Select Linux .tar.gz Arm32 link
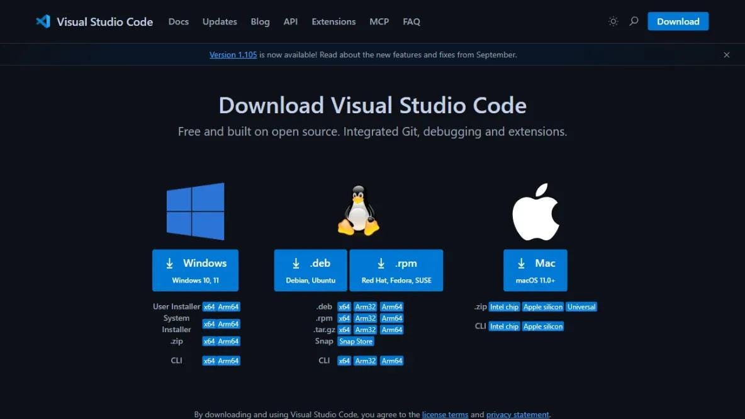This screenshot has height=419, width=745. (366, 330)
